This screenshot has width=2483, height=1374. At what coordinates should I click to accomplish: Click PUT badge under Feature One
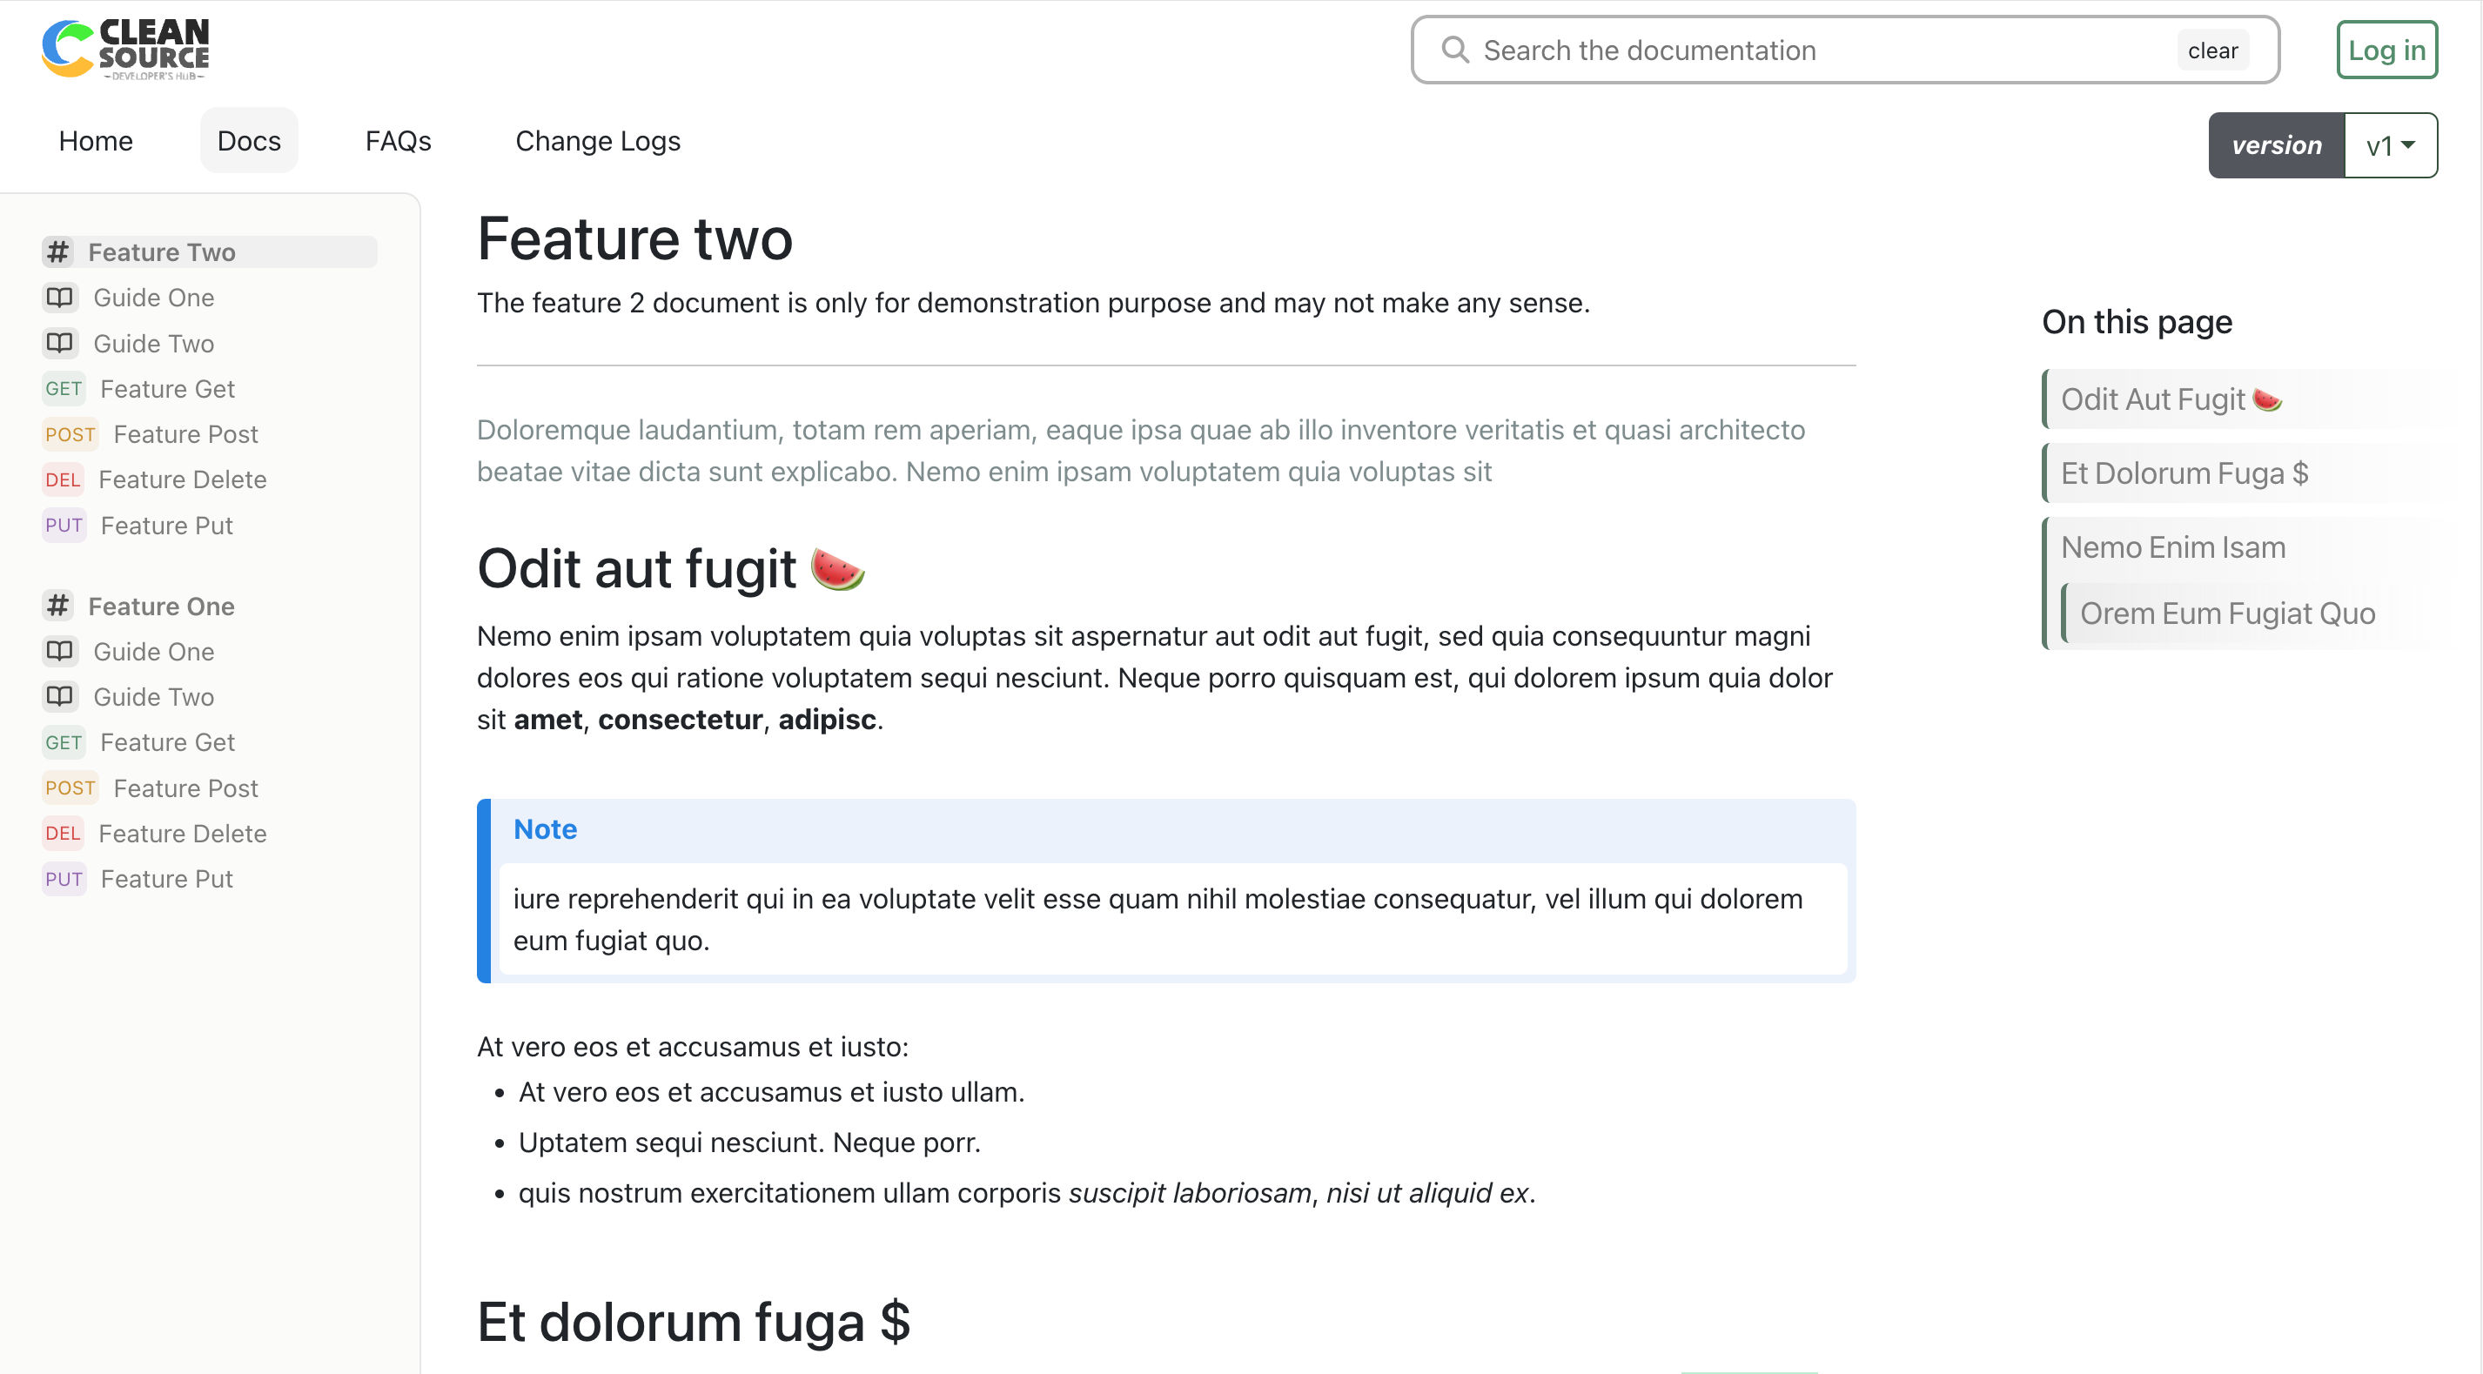point(64,879)
